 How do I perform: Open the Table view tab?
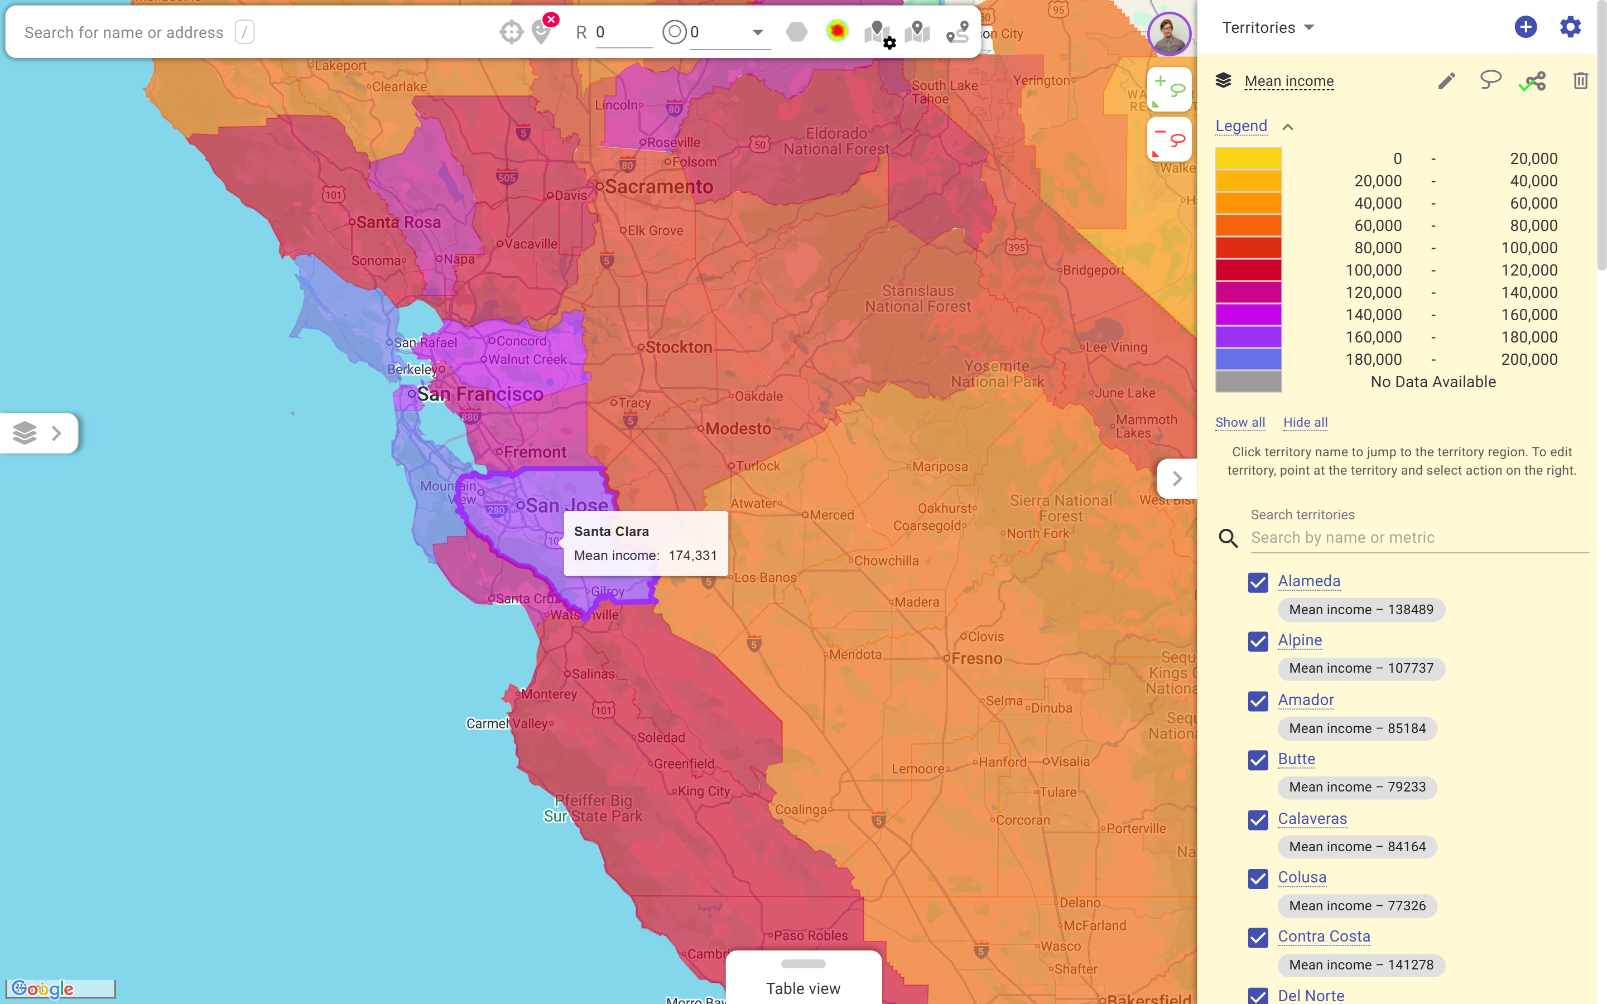tap(803, 987)
